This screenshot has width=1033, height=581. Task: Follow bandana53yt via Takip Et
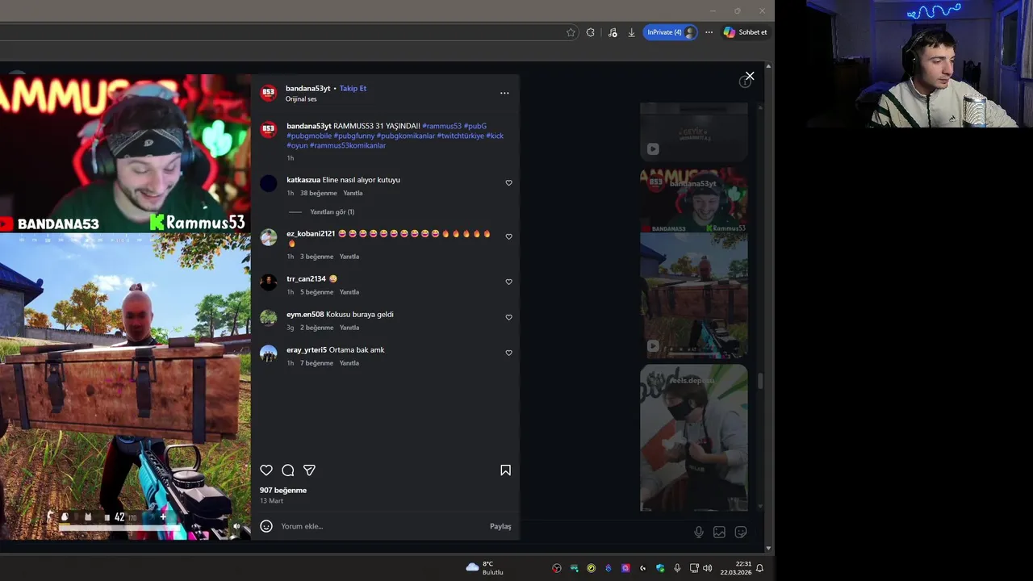point(353,88)
